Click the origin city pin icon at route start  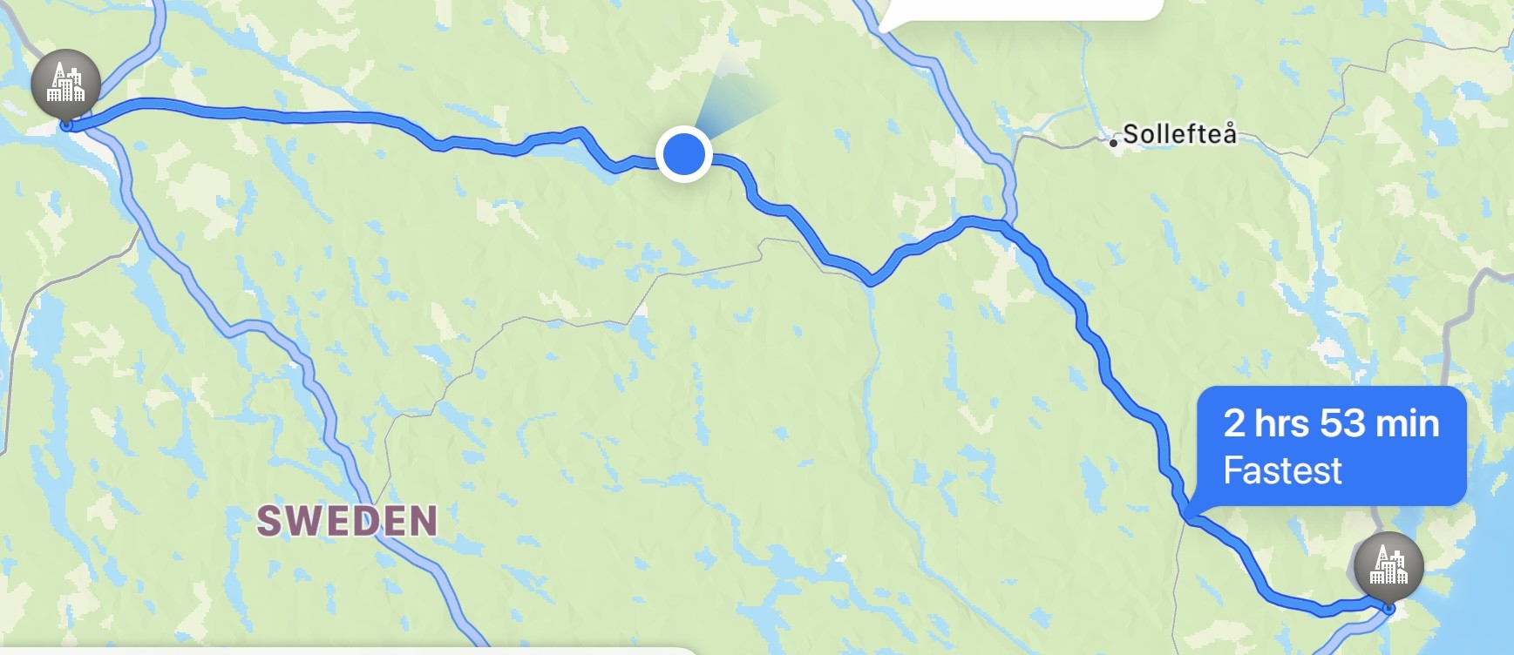click(65, 84)
